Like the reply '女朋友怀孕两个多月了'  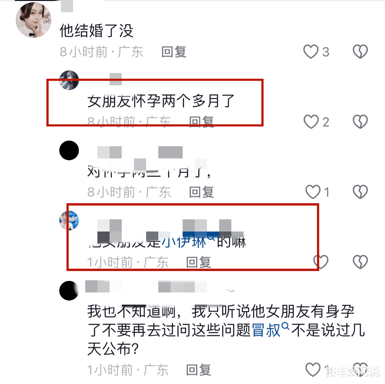(x=311, y=122)
